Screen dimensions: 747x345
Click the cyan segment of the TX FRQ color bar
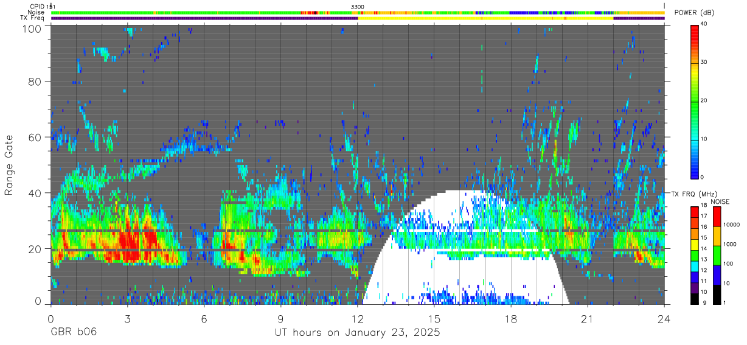(695, 267)
